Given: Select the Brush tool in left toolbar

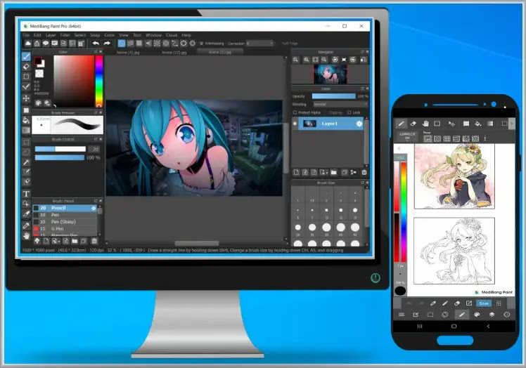Looking at the screenshot, I should pos(26,57).
